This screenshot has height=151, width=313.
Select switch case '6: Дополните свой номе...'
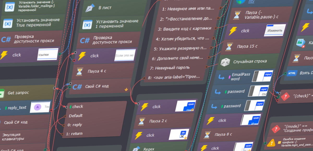[x=177, y=58]
